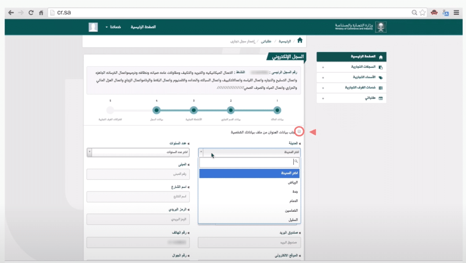Select جدة from the city list

pos(249,192)
